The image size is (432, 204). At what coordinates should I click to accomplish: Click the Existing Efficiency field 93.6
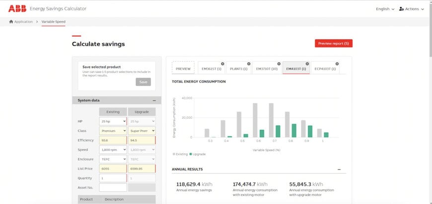coord(113,140)
